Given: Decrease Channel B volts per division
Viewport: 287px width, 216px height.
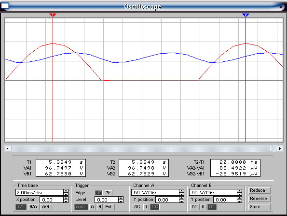Looking at the screenshot, I should coord(239,194).
